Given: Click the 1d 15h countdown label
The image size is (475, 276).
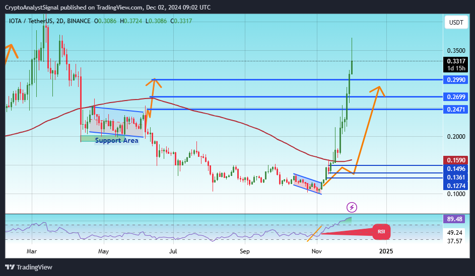Looking at the screenshot, I should [456, 68].
